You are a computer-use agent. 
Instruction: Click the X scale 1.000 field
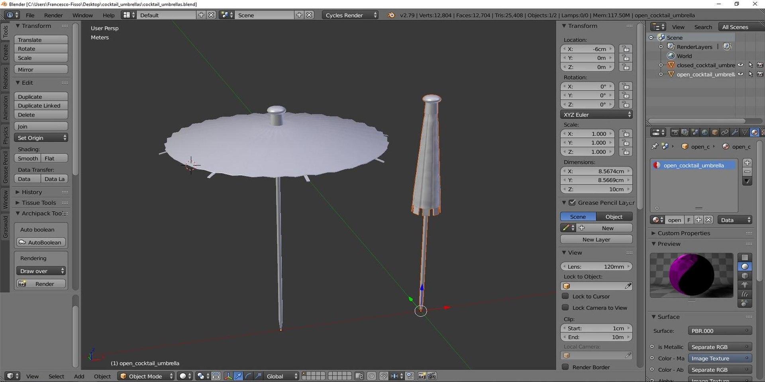588,134
